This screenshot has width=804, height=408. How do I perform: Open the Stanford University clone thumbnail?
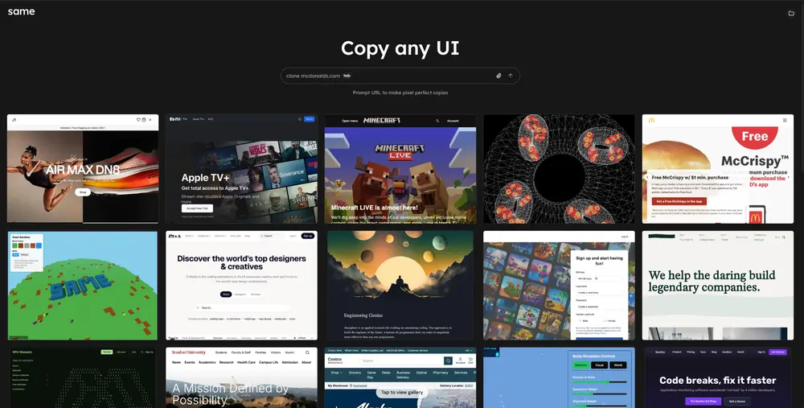[x=241, y=377]
